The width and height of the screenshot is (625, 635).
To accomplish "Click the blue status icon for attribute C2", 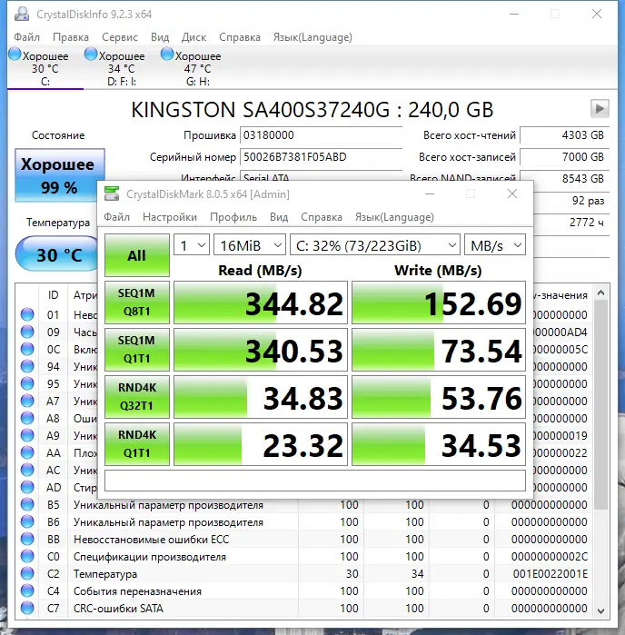I will pyautogui.click(x=27, y=574).
